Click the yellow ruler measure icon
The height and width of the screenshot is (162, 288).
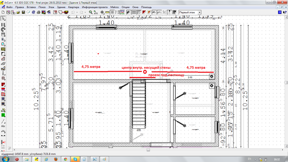coord(107,12)
